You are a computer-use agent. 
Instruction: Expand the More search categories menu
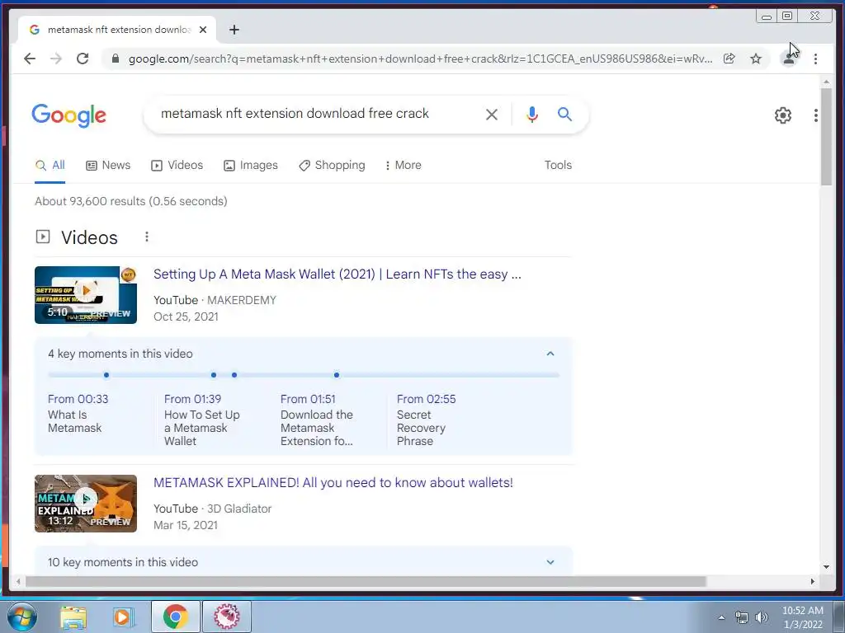403,165
